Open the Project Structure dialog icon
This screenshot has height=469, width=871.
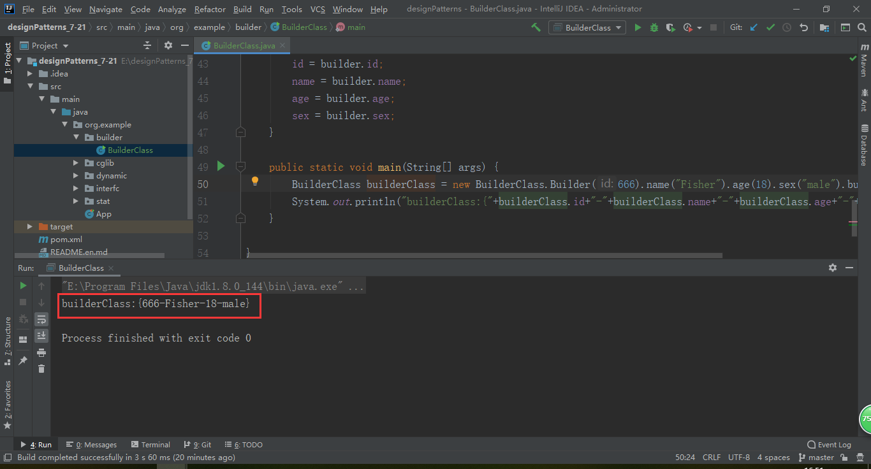(x=824, y=27)
